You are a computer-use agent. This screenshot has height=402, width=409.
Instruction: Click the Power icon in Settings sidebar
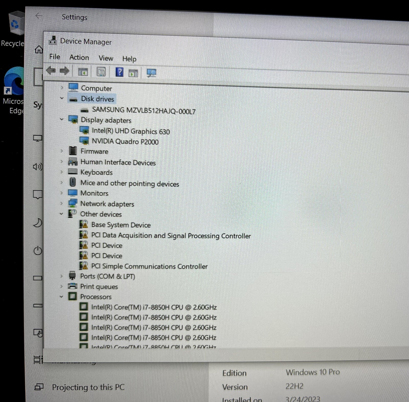coord(38,251)
